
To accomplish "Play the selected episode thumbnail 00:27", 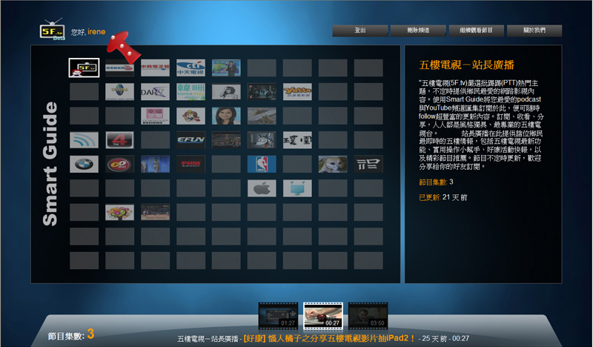I will 323,316.
